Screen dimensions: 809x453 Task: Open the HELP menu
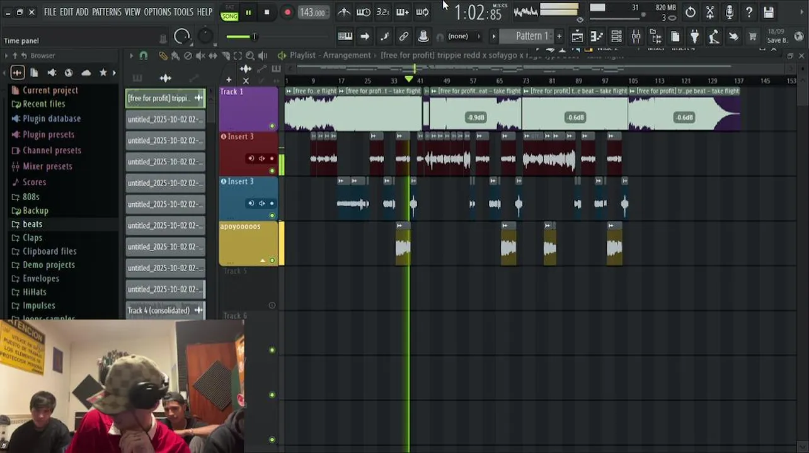tap(205, 12)
